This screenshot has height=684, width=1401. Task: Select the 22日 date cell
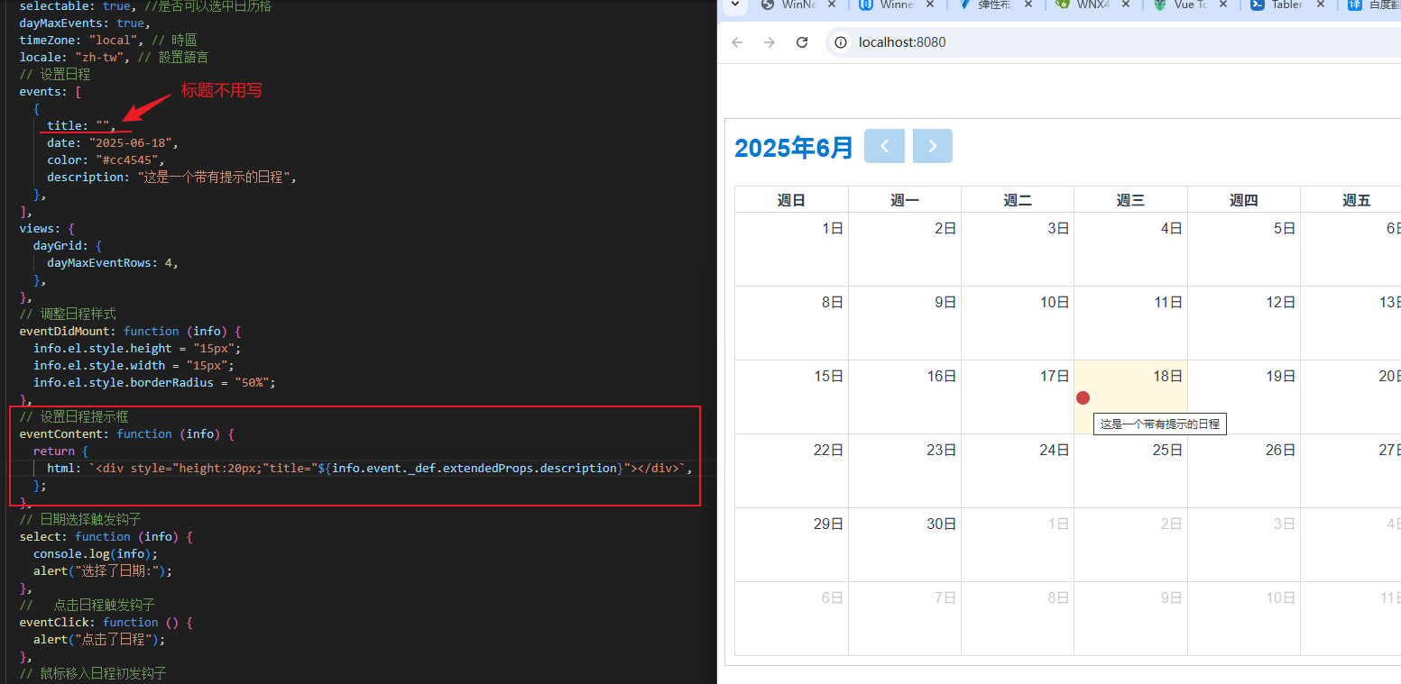tap(791, 470)
